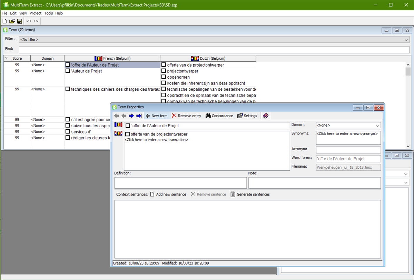Click the Term list panel icon
The image size is (414, 280).
pyautogui.click(x=6, y=30)
